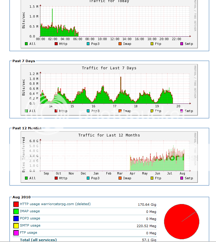Open the FTP usage link
The width and height of the screenshot is (216, 242).
29,232
